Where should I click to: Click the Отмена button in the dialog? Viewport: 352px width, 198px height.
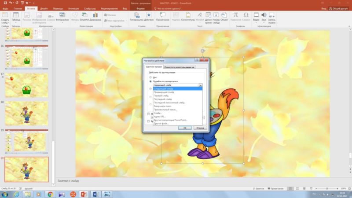coord(200,128)
